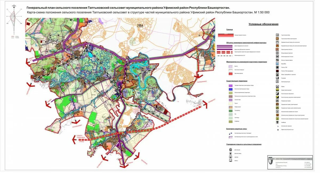Click the blue territory color swatch
320x173 pixels.
(x=231, y=89)
